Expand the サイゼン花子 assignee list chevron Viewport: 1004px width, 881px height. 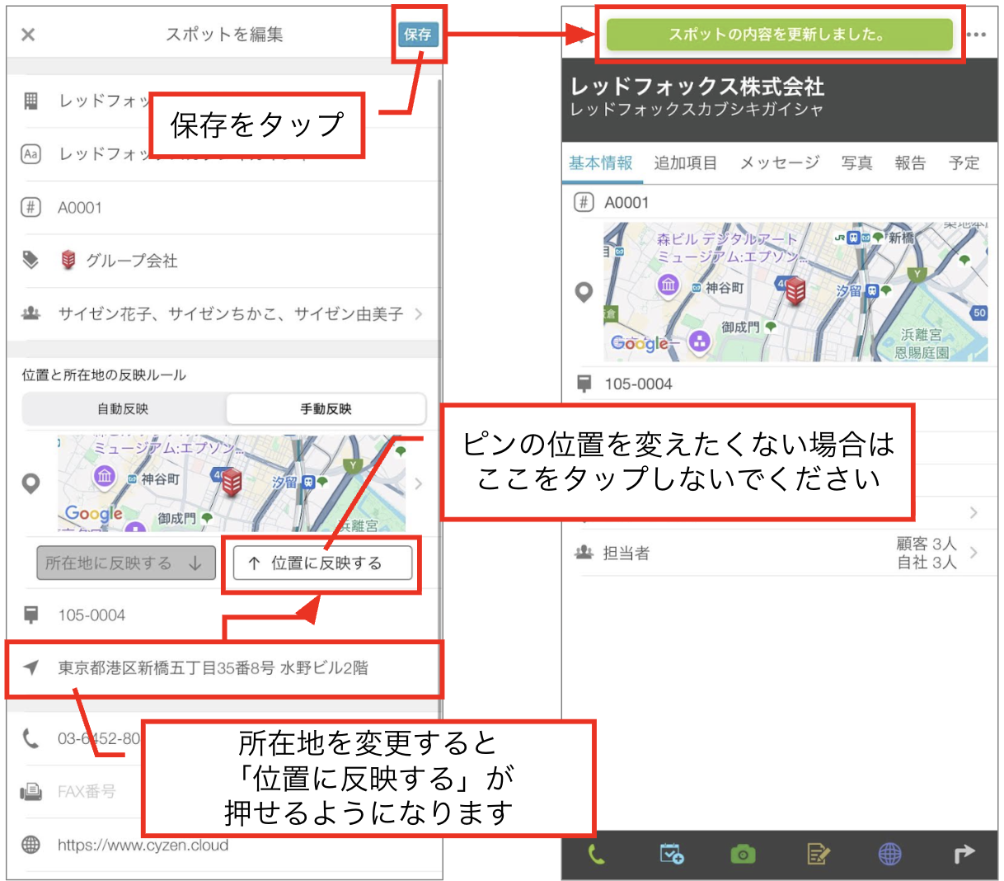(x=419, y=313)
